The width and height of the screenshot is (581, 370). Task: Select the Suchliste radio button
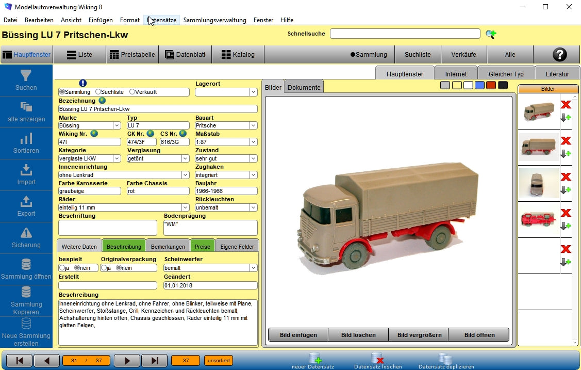[x=98, y=92]
